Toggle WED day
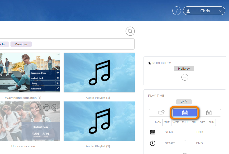 [176, 122]
